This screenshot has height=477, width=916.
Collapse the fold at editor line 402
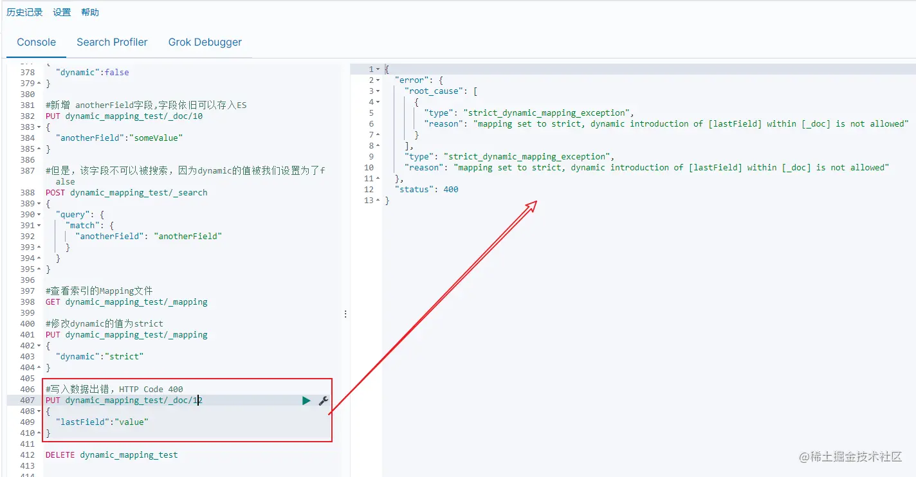click(x=39, y=346)
